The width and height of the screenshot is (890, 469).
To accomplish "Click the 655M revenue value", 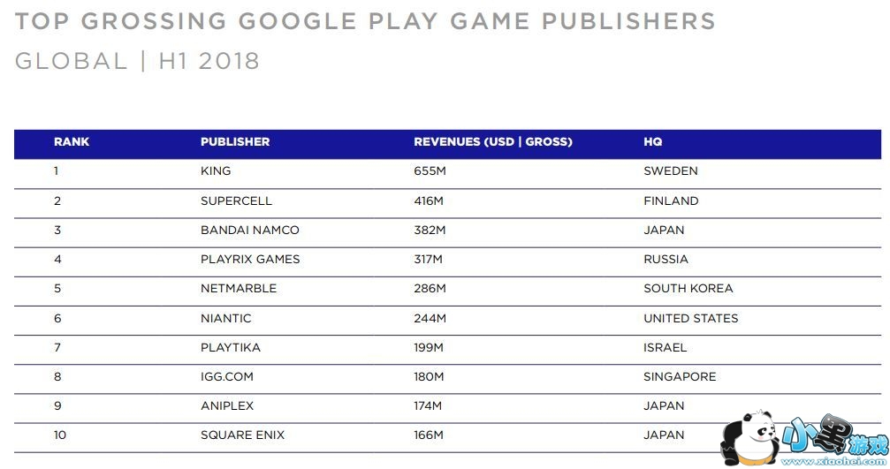I will 429,171.
